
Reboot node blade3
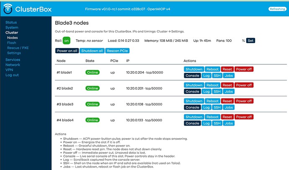click(212, 101)
